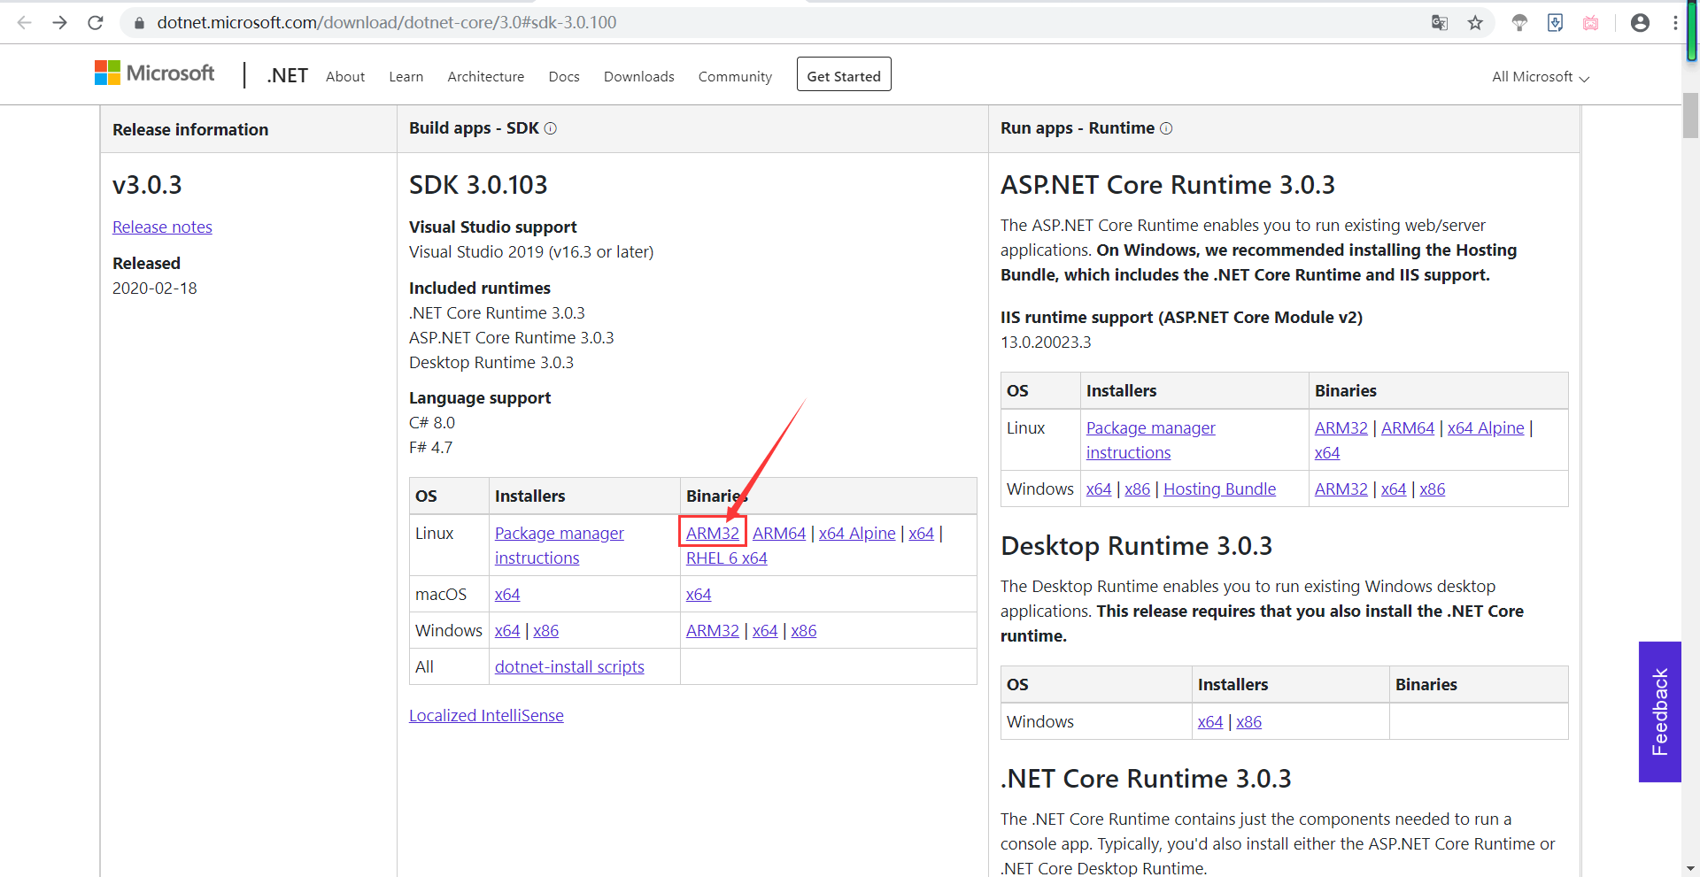This screenshot has height=877, width=1700.
Task: Open the dotnet-install scripts link
Action: pyautogui.click(x=569, y=667)
